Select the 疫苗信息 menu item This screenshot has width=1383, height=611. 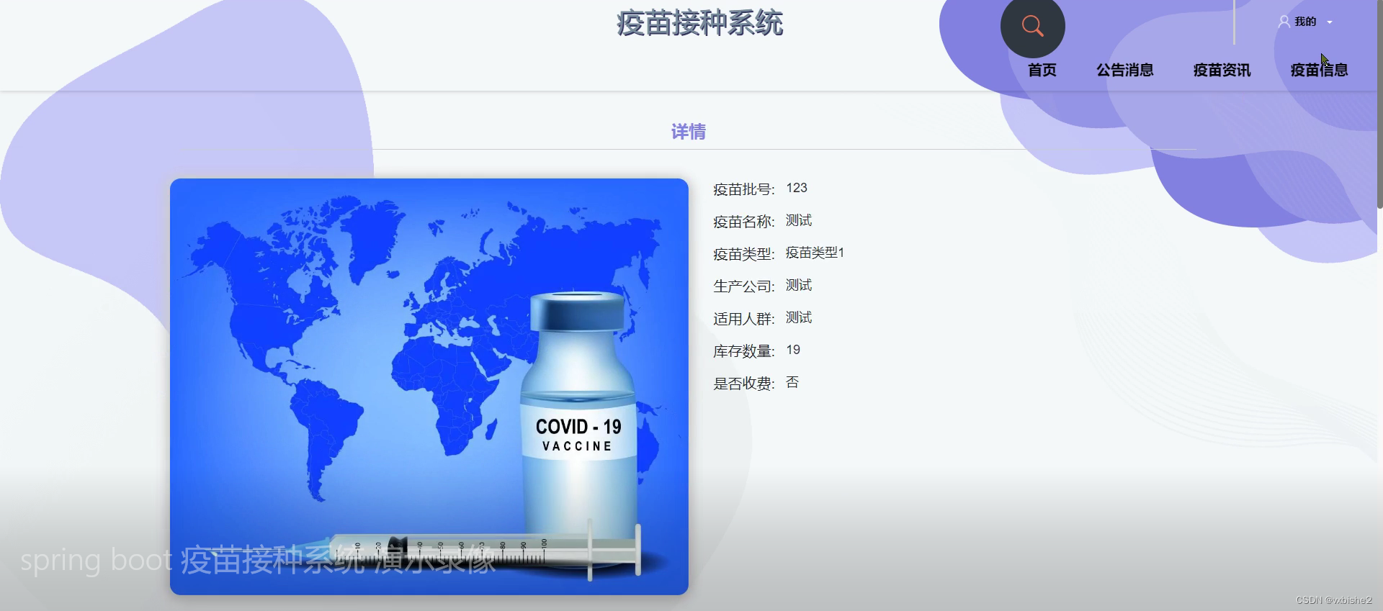coord(1319,70)
